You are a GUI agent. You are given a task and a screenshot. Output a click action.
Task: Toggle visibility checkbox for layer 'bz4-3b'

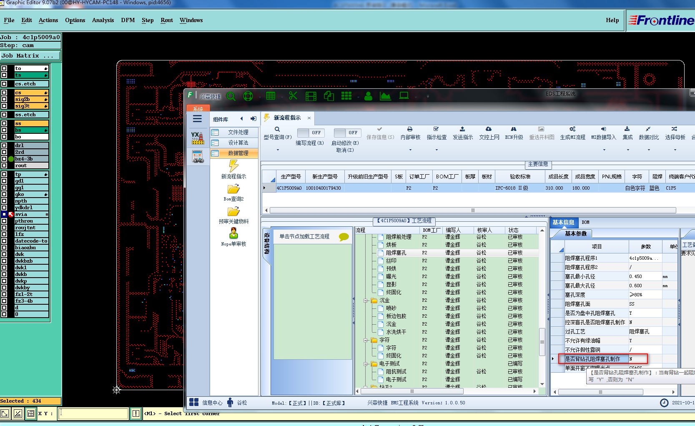(4, 159)
